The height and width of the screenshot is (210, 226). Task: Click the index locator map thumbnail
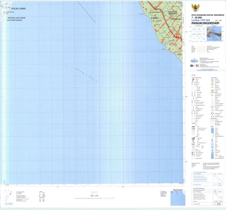214,34
